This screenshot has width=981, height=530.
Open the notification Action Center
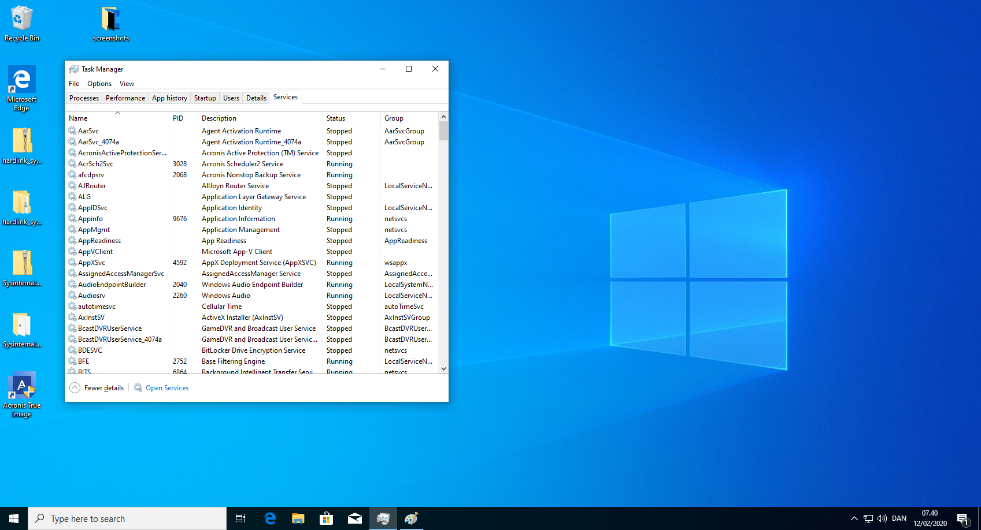[x=963, y=518]
